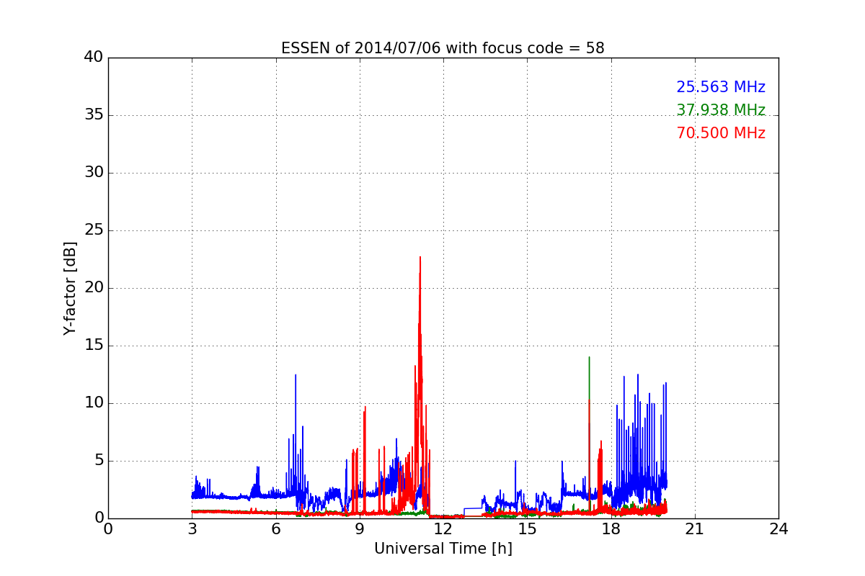Click the x-axis tick label 3
The height and width of the screenshot is (576, 865).
pyautogui.click(x=192, y=528)
